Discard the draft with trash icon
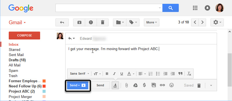Screen dimensions: 232x101 199,85
